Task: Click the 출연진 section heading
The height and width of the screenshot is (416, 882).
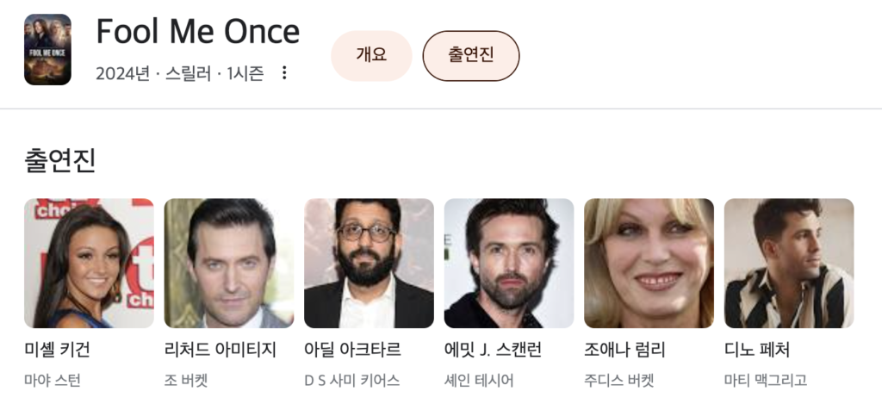Action: (x=59, y=160)
